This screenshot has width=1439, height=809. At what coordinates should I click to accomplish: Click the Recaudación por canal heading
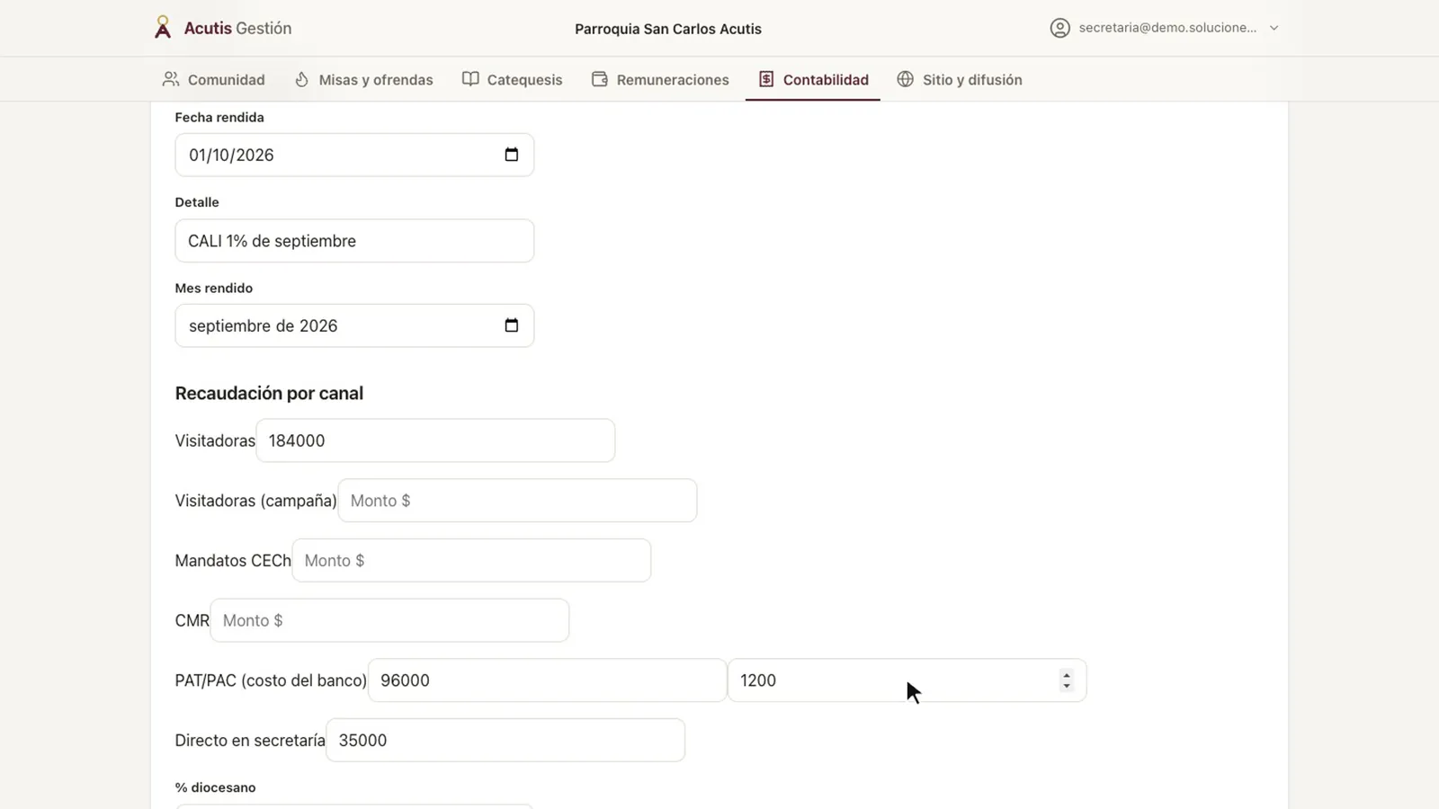[269, 393]
